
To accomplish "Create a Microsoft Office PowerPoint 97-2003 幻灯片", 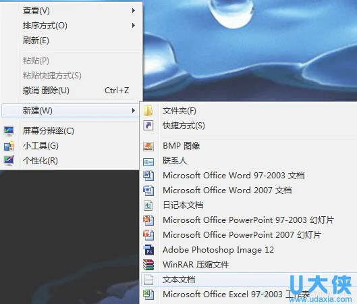I will click(x=249, y=220).
